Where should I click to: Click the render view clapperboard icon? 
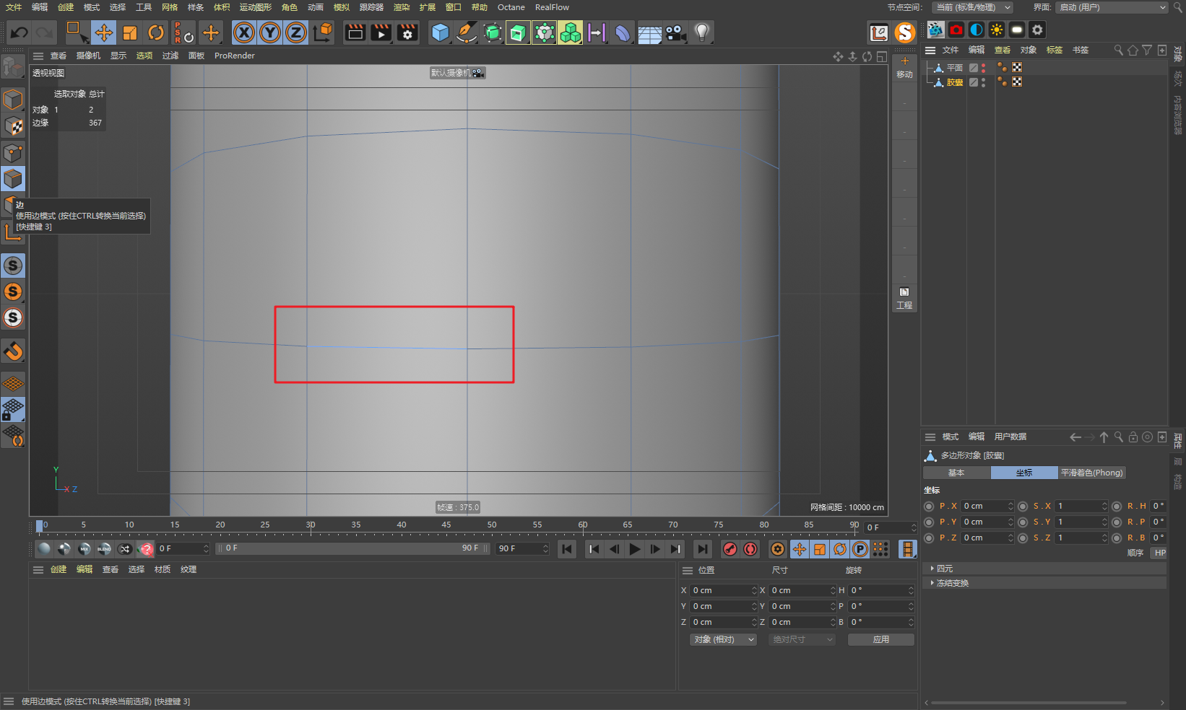[x=355, y=32]
